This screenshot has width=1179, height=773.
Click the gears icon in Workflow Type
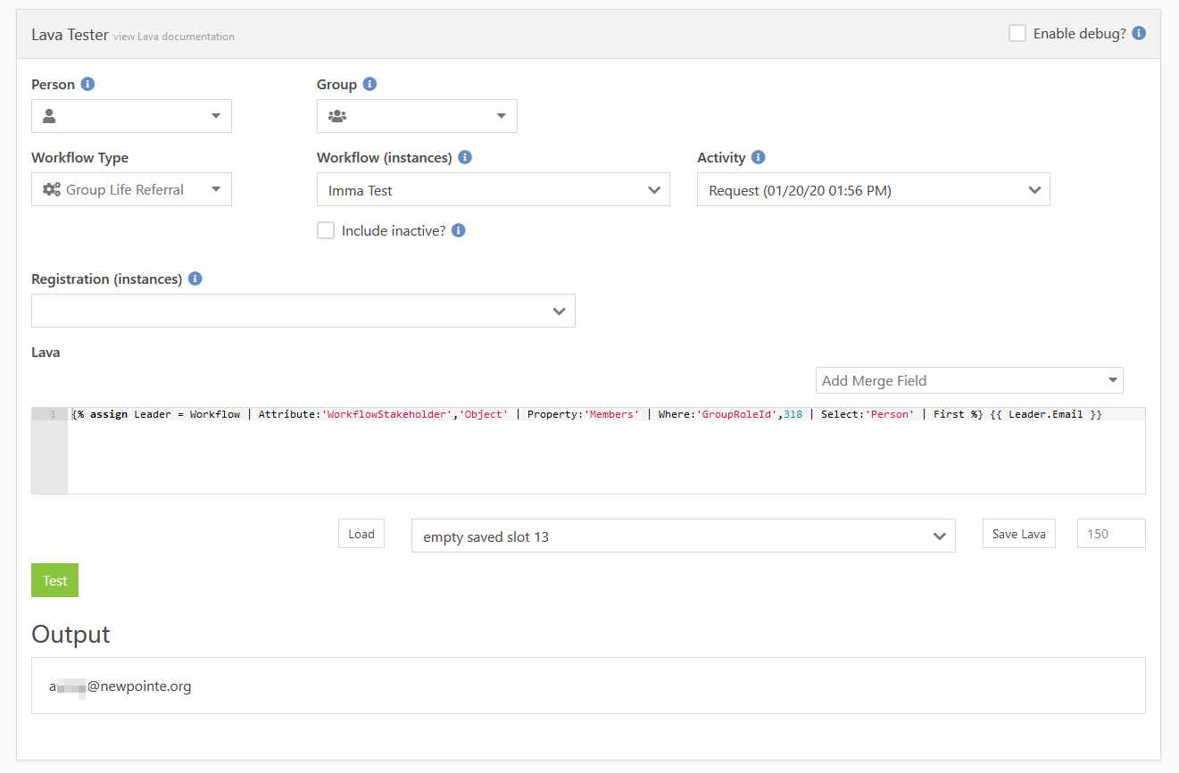52,189
